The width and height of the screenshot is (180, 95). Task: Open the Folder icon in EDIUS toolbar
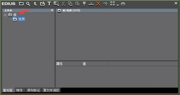tap(21, 4)
